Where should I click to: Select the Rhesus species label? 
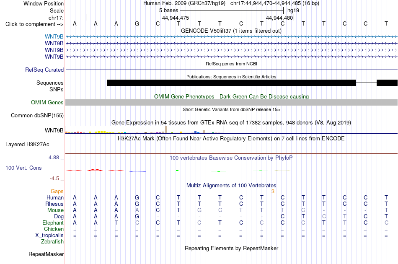[54, 204]
